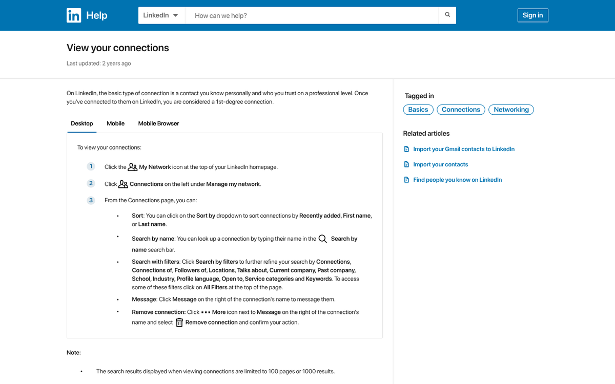Select the Networking tag pill

click(511, 109)
